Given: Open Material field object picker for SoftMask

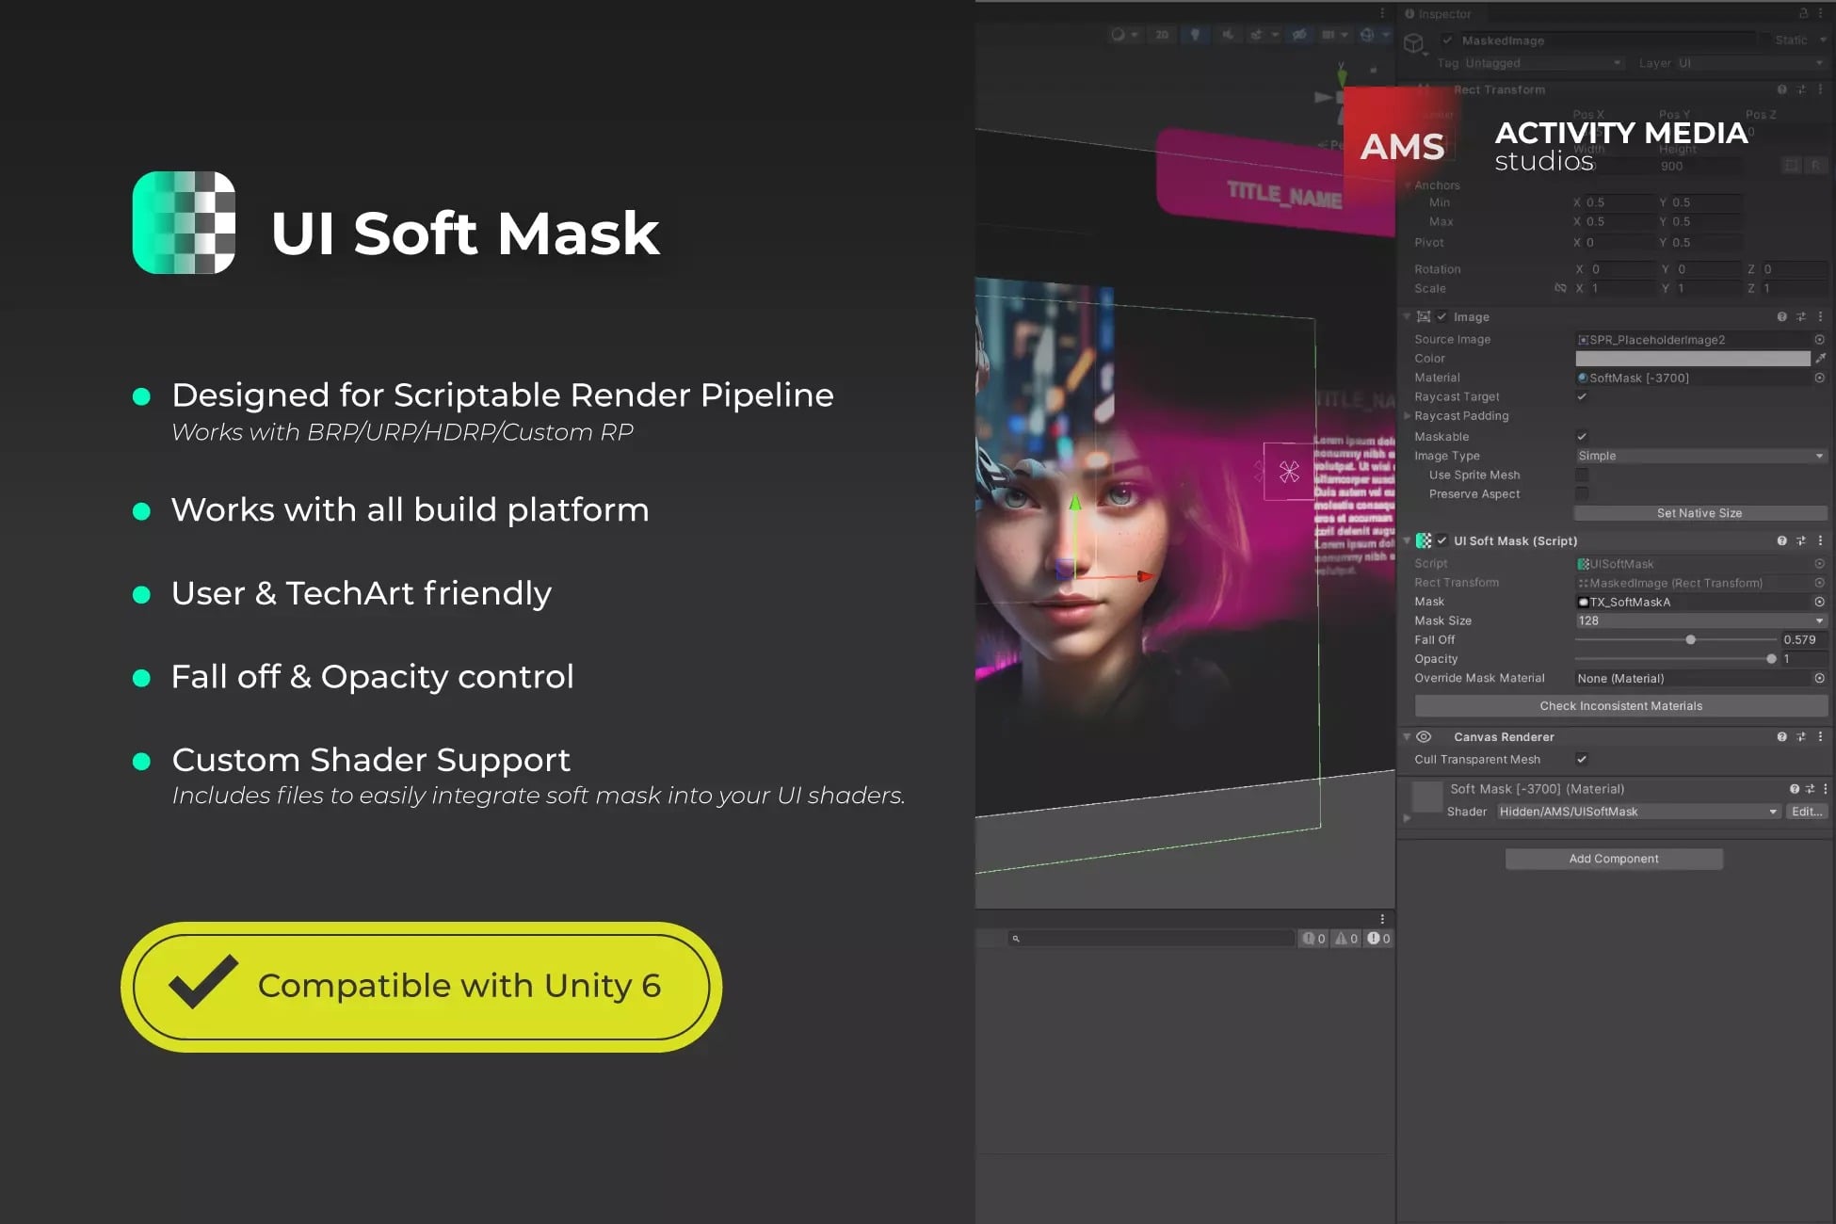Looking at the screenshot, I should (x=1819, y=378).
